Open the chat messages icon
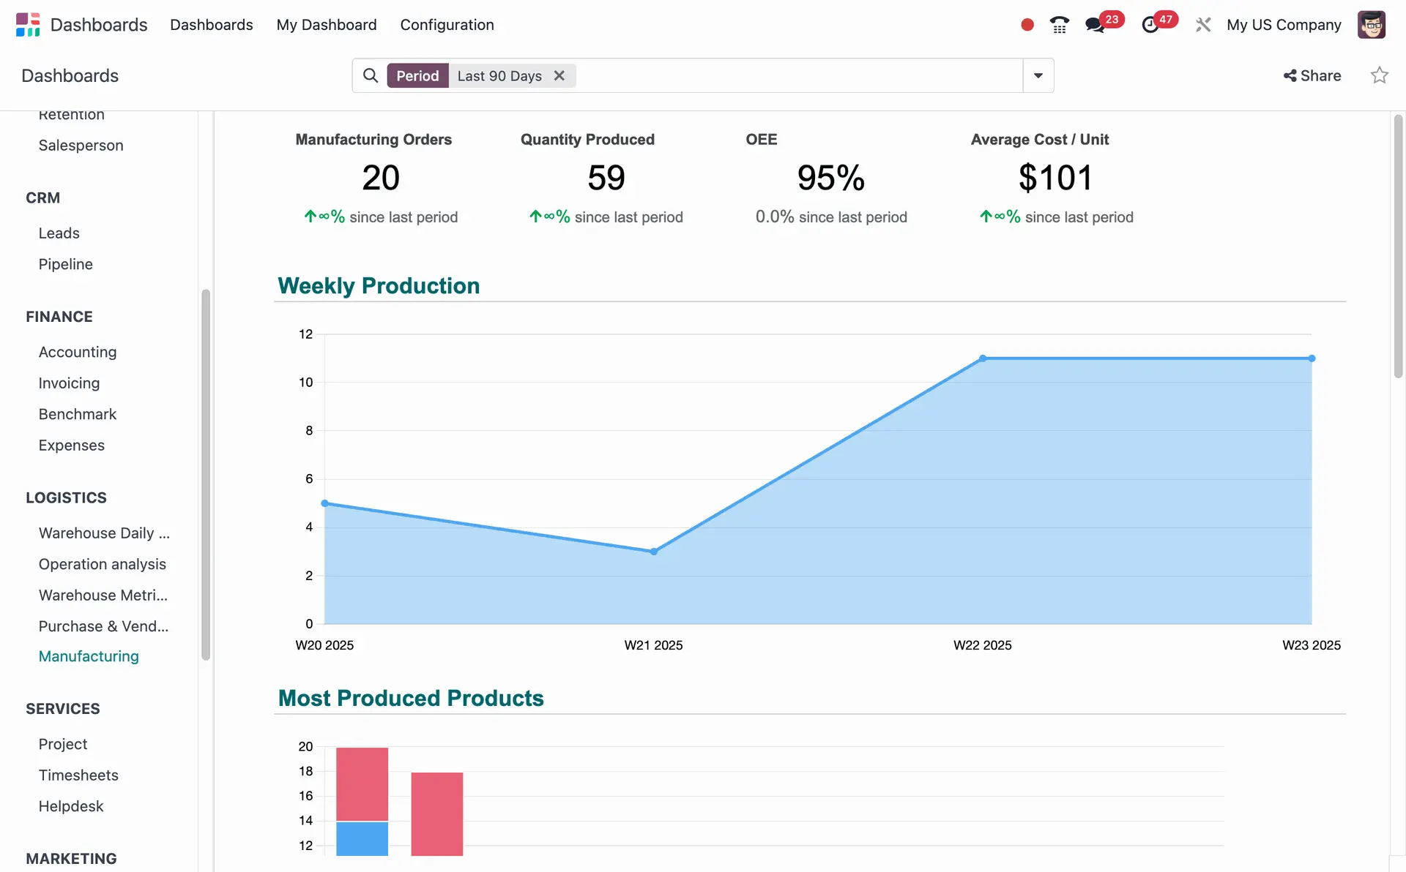The image size is (1406, 872). click(1095, 25)
